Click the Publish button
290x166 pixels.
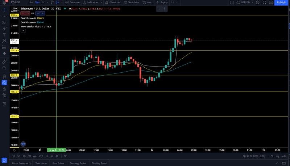(x=281, y=3)
